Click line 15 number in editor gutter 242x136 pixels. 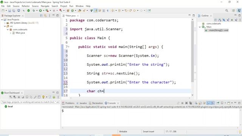point(65,82)
